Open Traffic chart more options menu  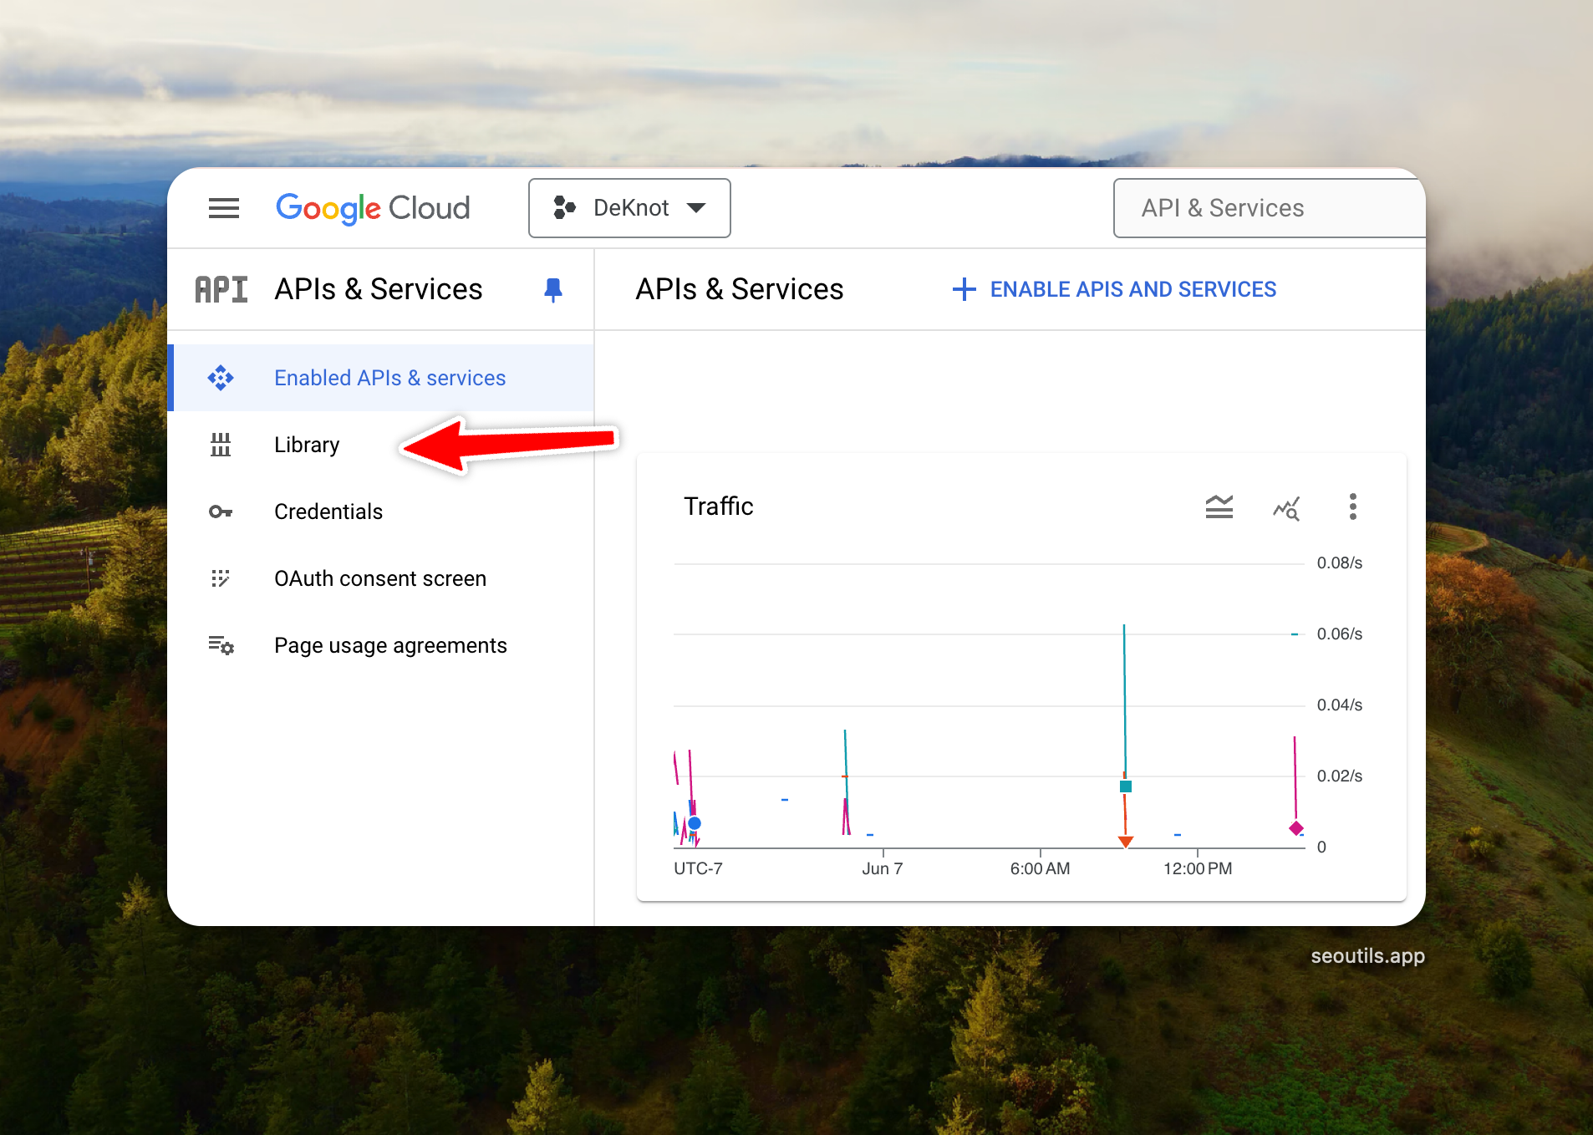coord(1352,506)
